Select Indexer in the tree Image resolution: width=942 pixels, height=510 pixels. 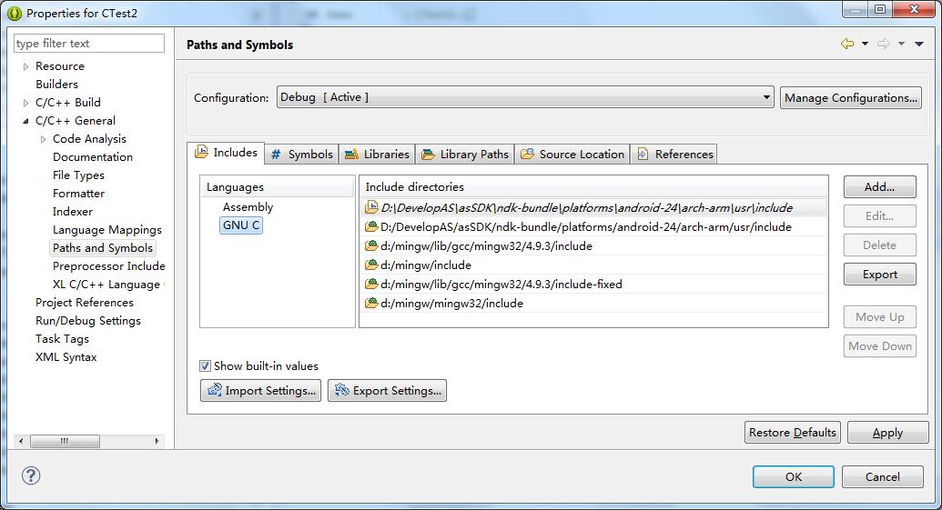tap(72, 211)
